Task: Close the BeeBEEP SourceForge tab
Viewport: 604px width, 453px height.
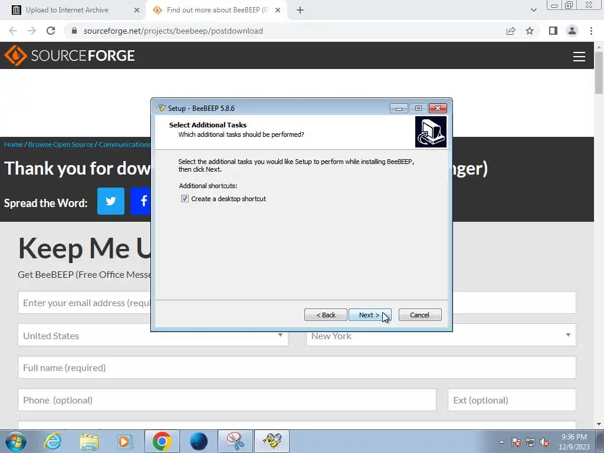Action: (x=278, y=10)
